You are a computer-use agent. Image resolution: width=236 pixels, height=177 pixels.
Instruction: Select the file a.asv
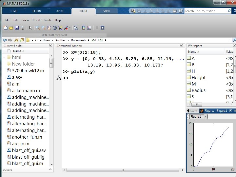click(x=17, y=77)
